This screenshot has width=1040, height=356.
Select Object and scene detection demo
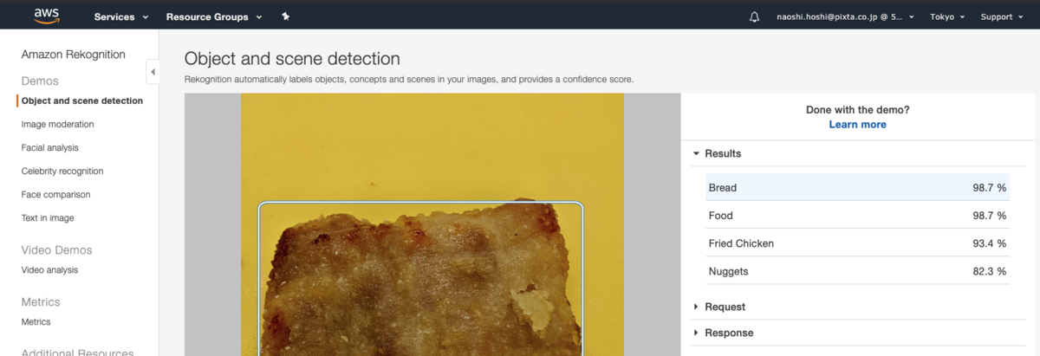click(82, 100)
